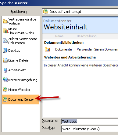Click the Websiteinhalt heading
The width and height of the screenshot is (118, 135).
[x=66, y=27]
